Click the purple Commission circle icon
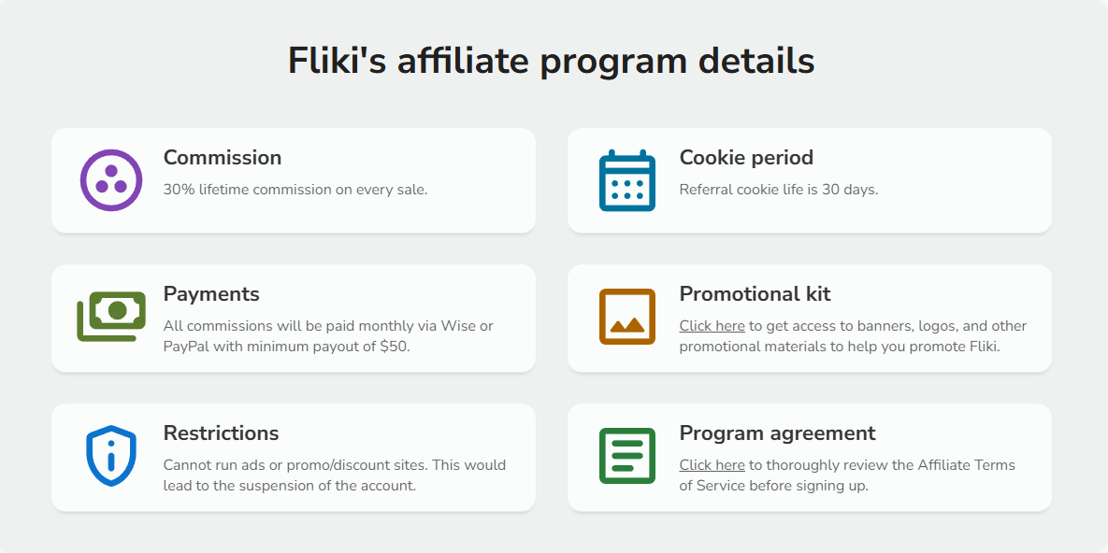 tap(110, 180)
